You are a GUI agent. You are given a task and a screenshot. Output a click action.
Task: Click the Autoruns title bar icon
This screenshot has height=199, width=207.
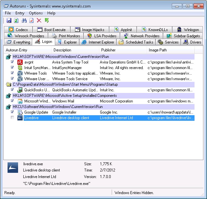6,6
